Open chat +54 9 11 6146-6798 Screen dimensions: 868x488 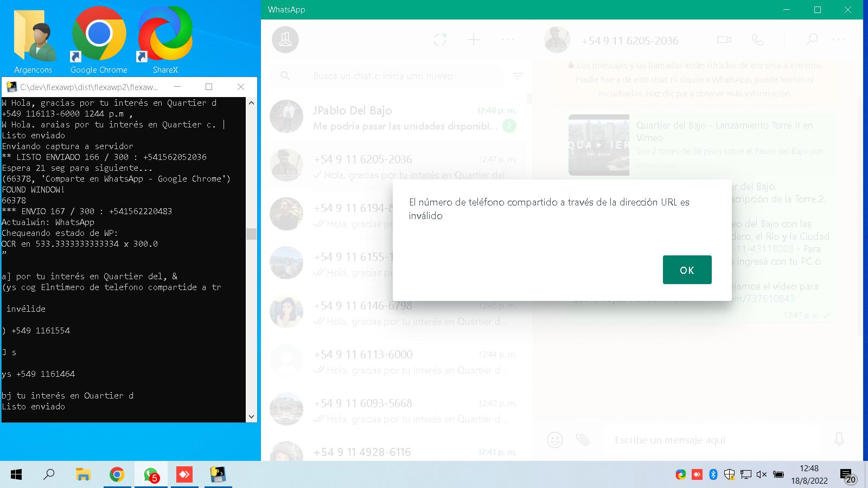click(x=394, y=313)
